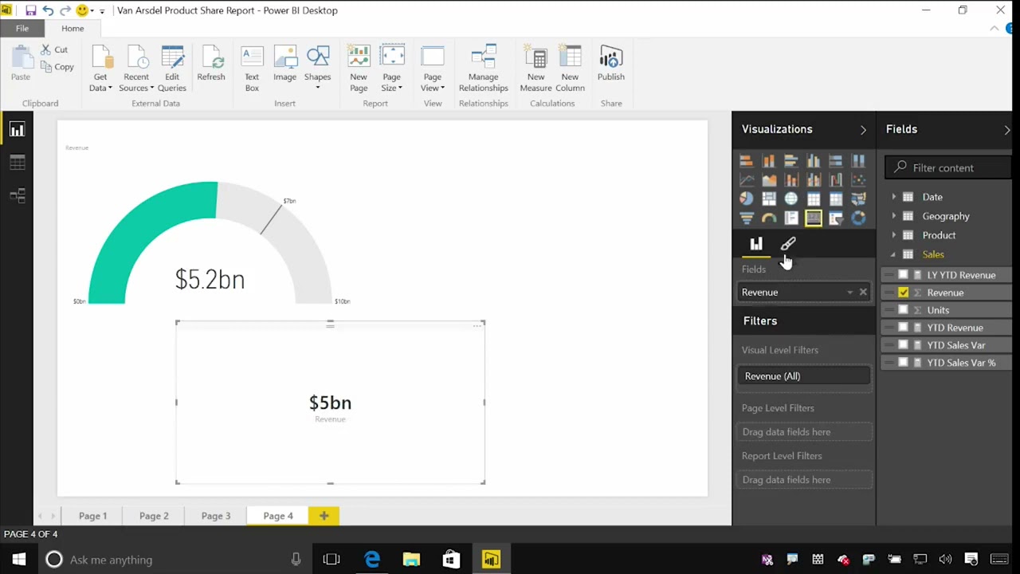Switch to the Home ribbon tab
This screenshot has width=1020, height=574.
(x=73, y=29)
